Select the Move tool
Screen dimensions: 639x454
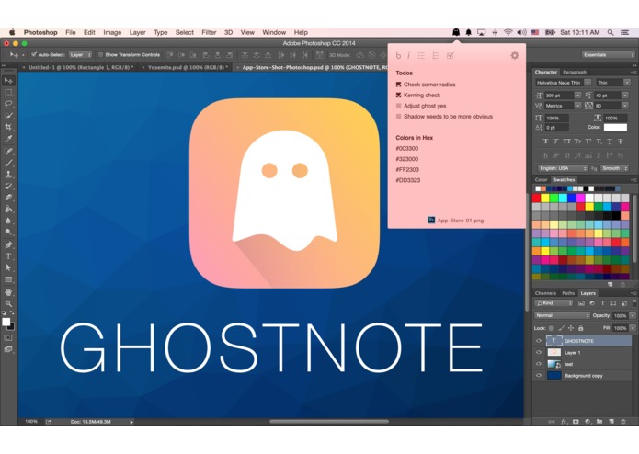[8, 81]
